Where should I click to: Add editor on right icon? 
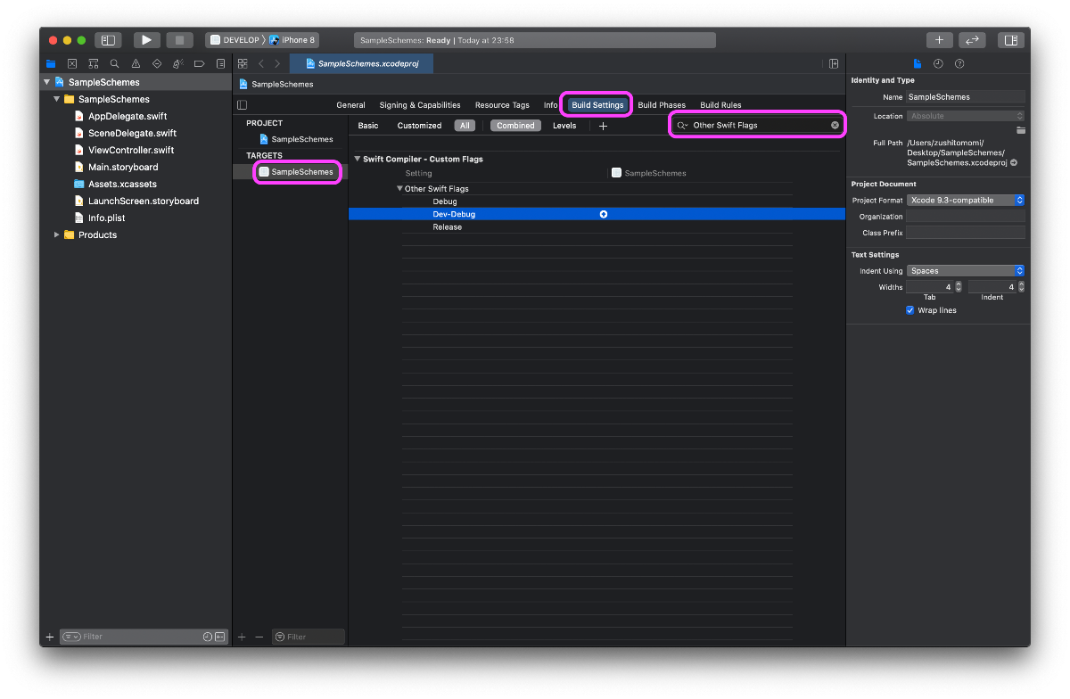[834, 64]
